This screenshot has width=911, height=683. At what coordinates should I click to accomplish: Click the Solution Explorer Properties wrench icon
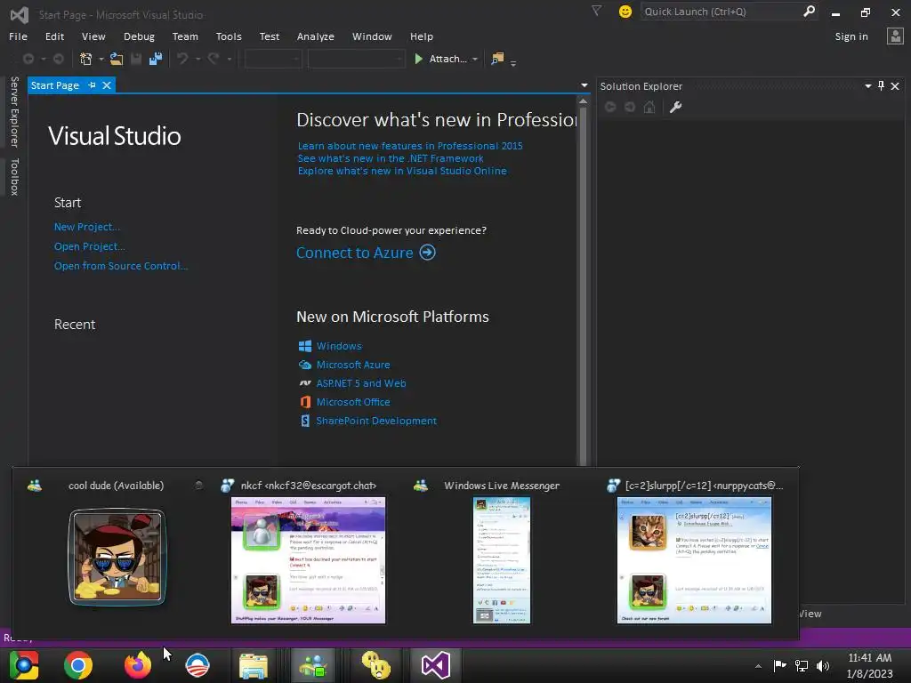click(x=675, y=107)
